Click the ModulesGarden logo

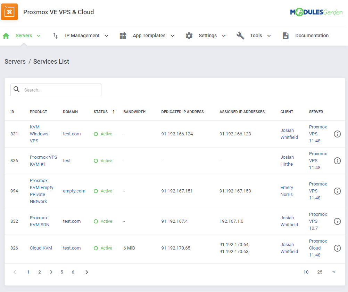click(x=316, y=12)
